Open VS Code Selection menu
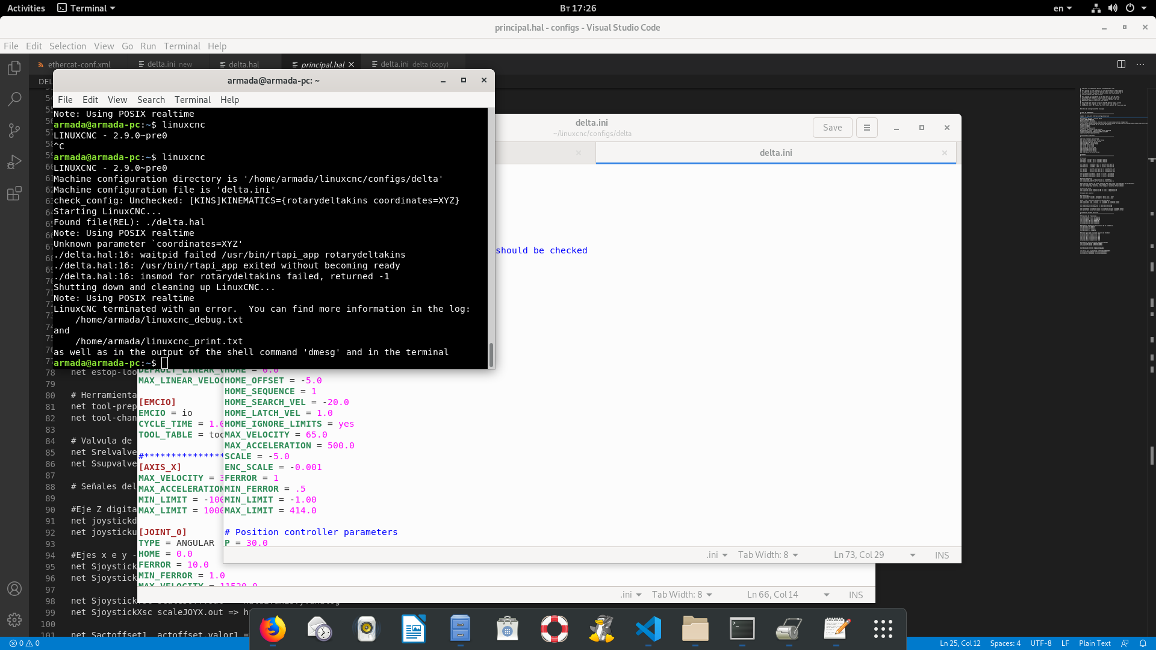 67,46
